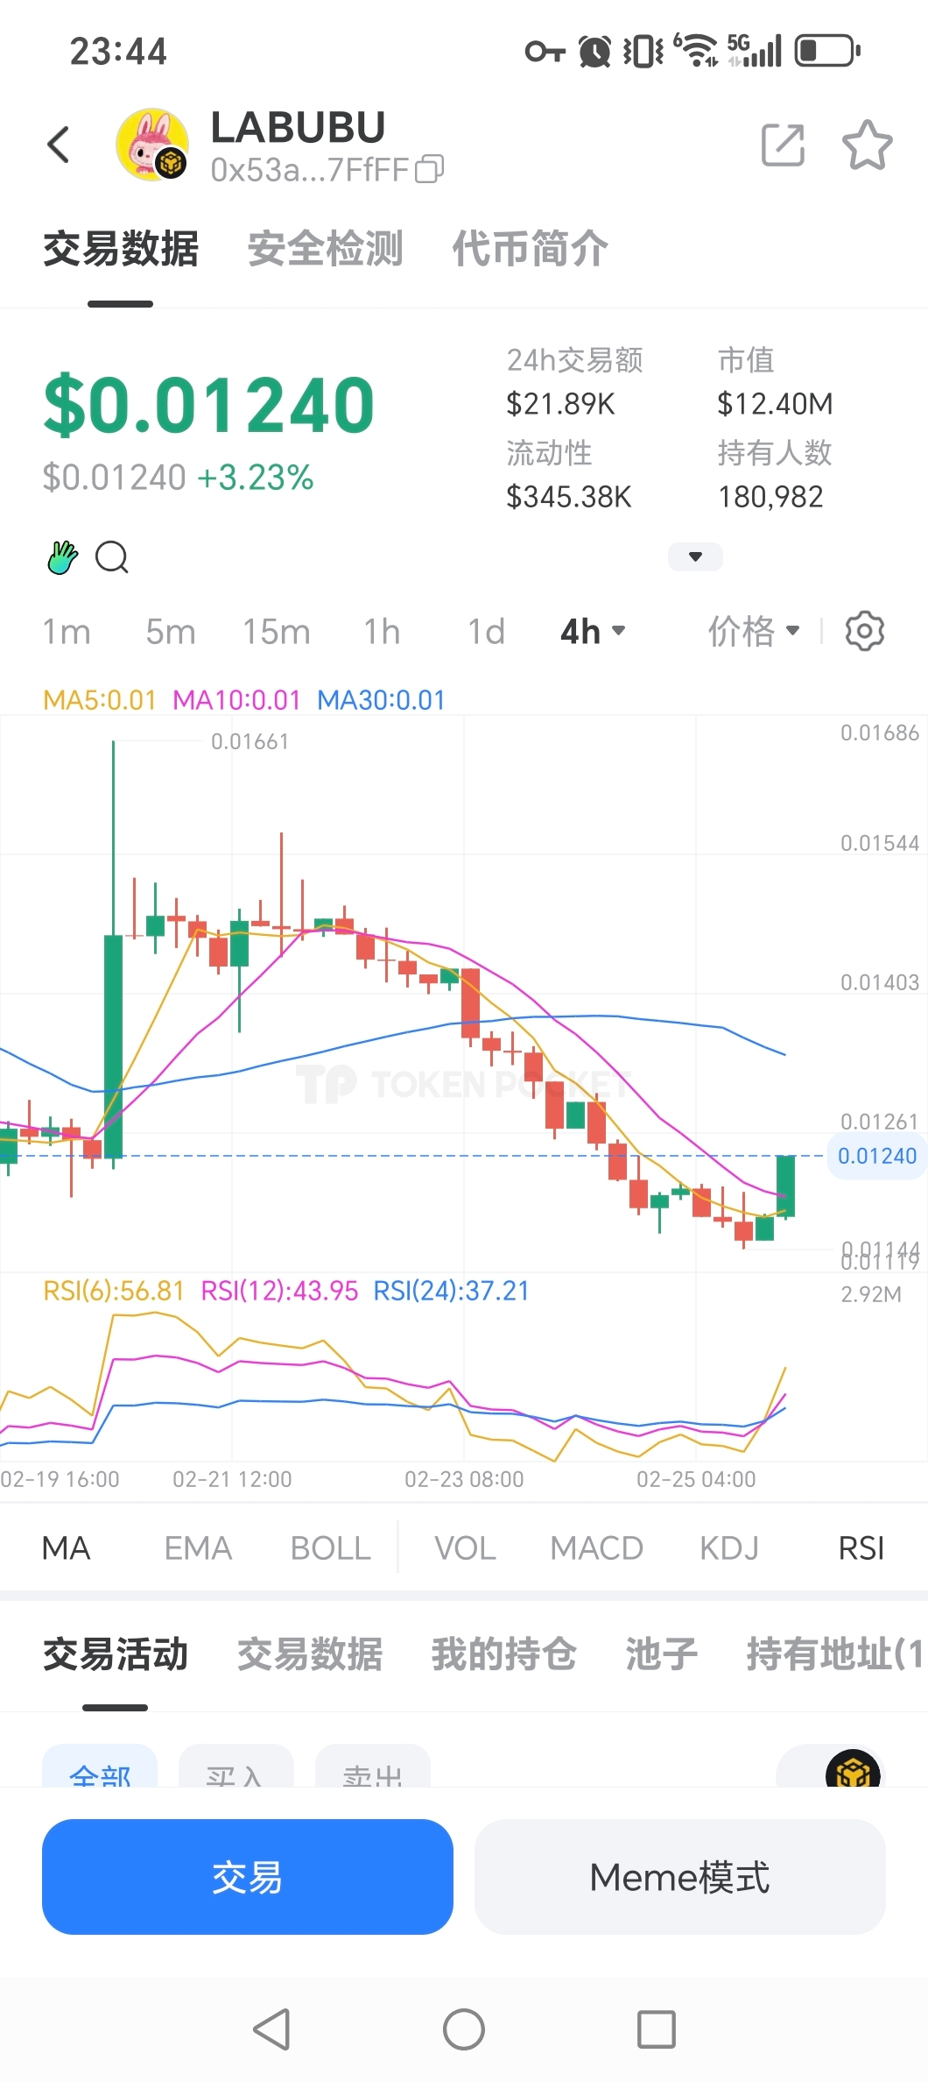Image resolution: width=928 pixels, height=2082 pixels.
Task: Toggle the BOLL indicator
Action: (x=331, y=1548)
